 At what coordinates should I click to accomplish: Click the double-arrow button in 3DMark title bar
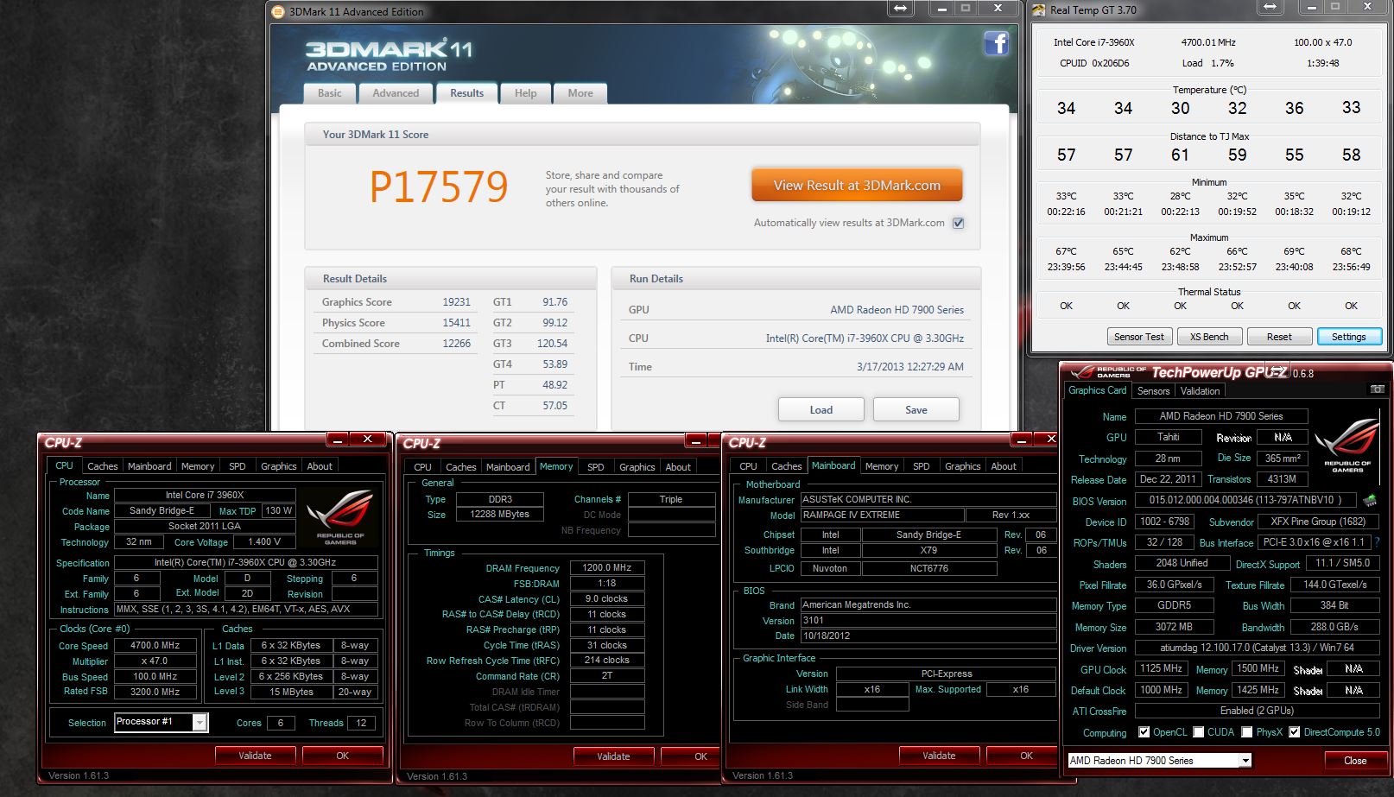[x=900, y=9]
